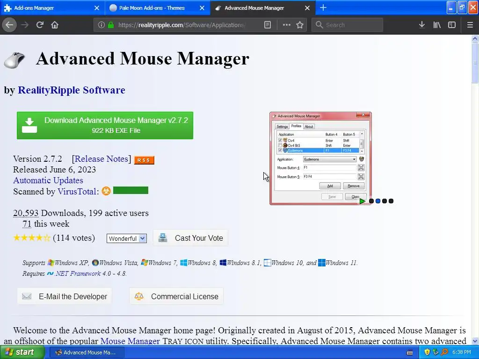Open the downloads arrow panel
479x359 pixels.
421,25
